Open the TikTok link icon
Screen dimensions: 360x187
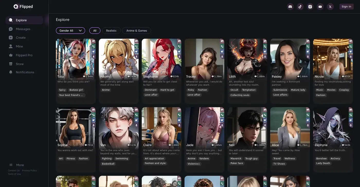tap(300, 7)
